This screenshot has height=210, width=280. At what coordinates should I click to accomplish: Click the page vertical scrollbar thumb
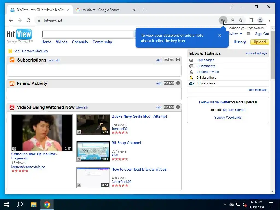273,55
